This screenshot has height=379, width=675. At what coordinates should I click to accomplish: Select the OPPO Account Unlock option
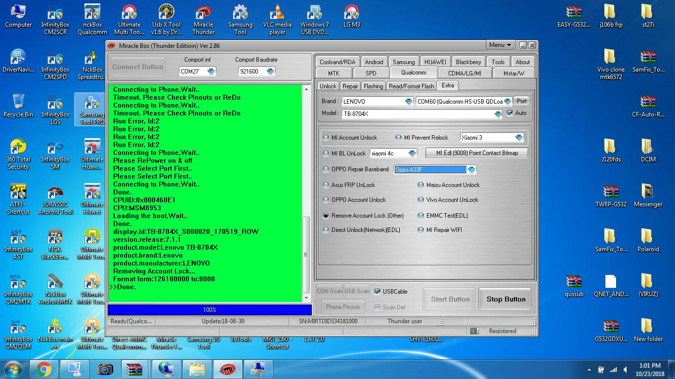pos(326,200)
